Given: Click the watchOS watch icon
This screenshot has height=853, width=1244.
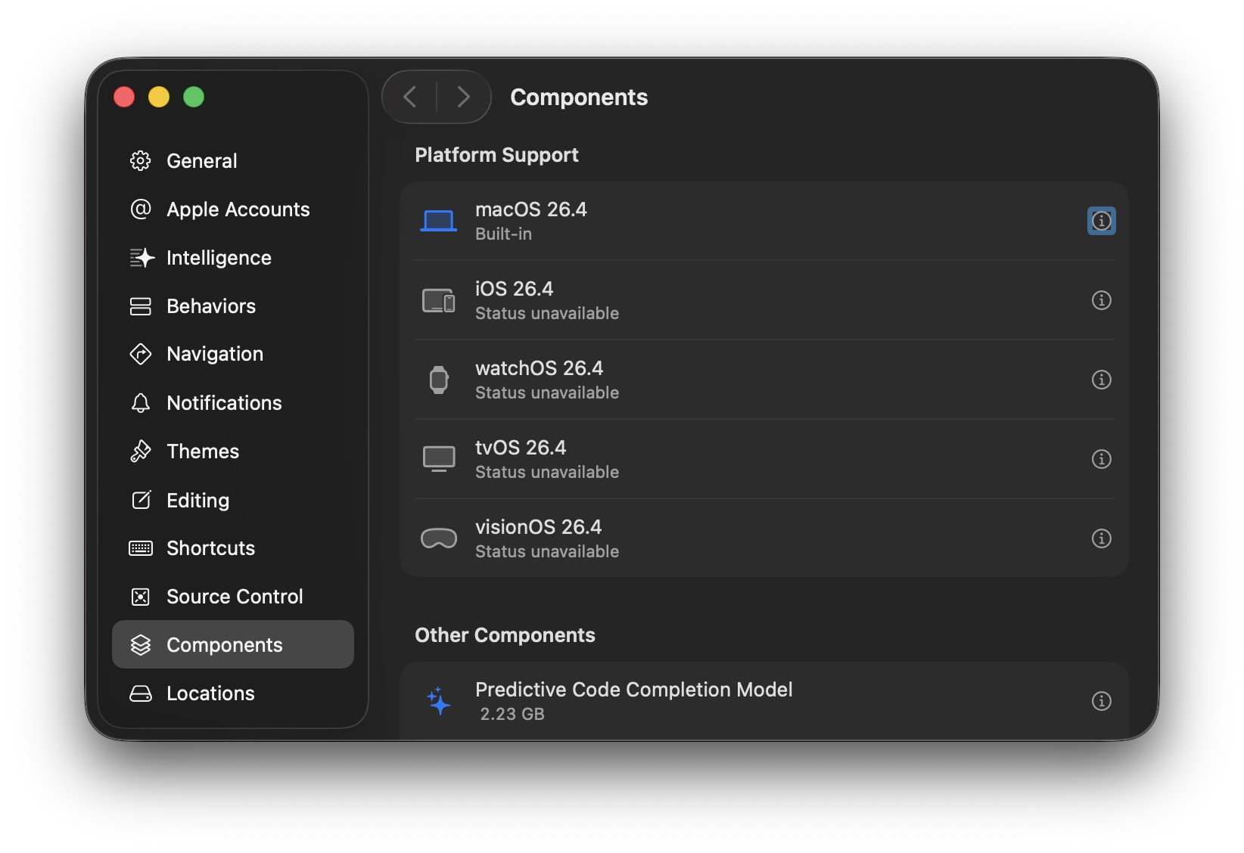Looking at the screenshot, I should pos(439,380).
